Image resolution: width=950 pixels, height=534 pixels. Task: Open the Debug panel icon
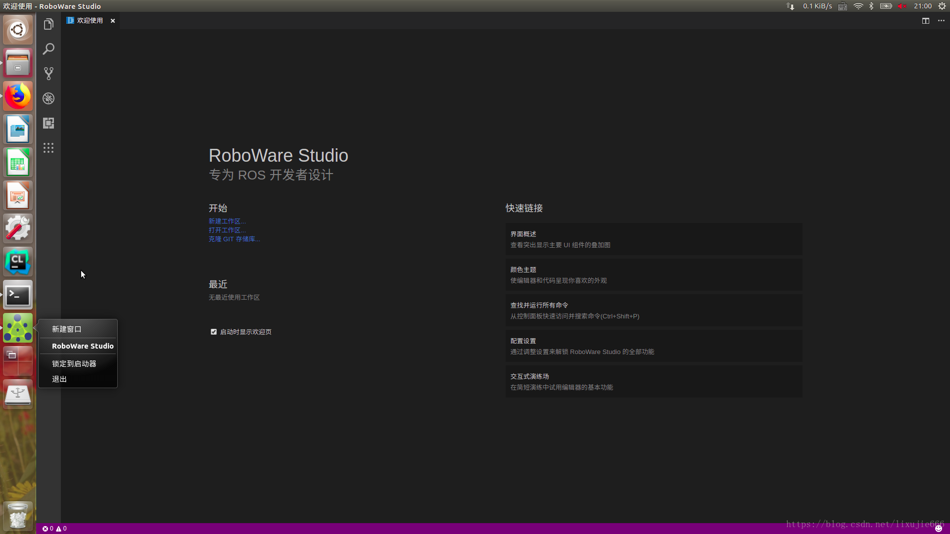point(48,98)
